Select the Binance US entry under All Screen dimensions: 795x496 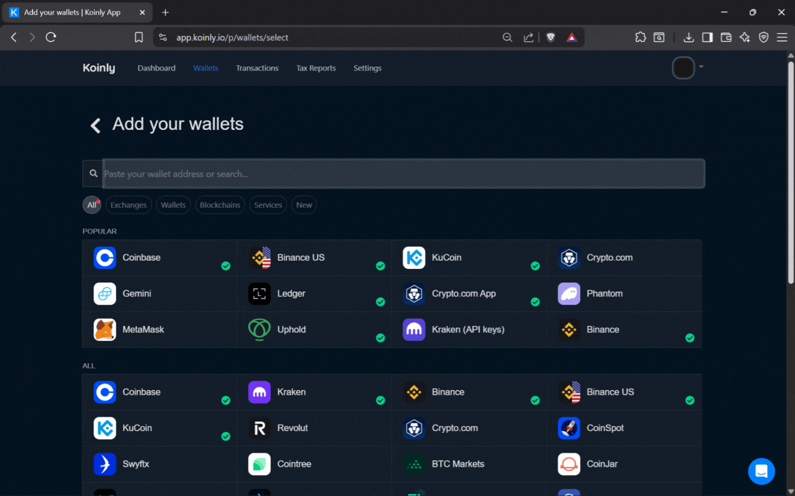(610, 392)
